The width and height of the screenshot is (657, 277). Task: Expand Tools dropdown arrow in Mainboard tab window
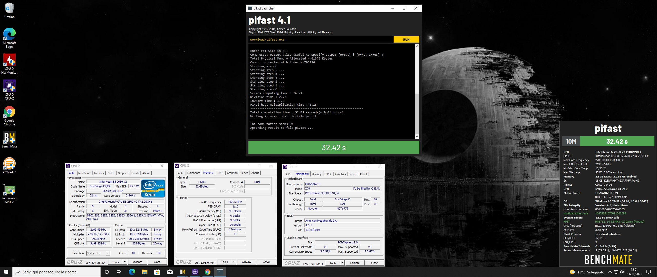point(342,263)
